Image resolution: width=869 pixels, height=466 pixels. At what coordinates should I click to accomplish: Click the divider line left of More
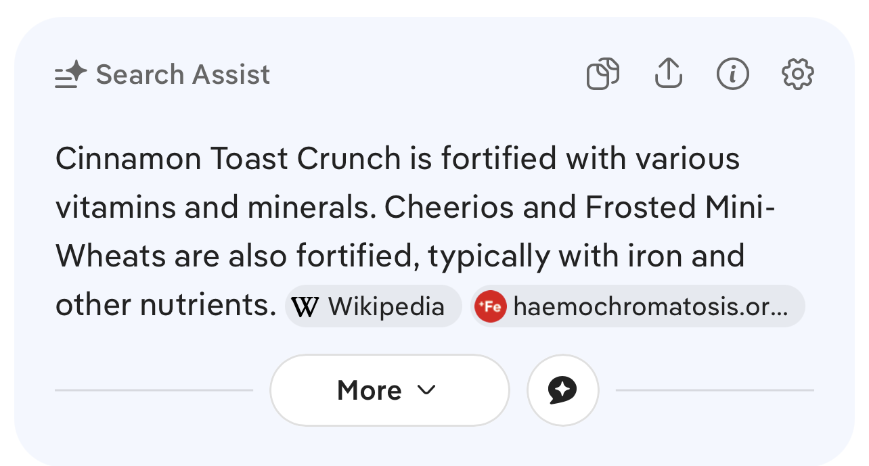coord(154,390)
